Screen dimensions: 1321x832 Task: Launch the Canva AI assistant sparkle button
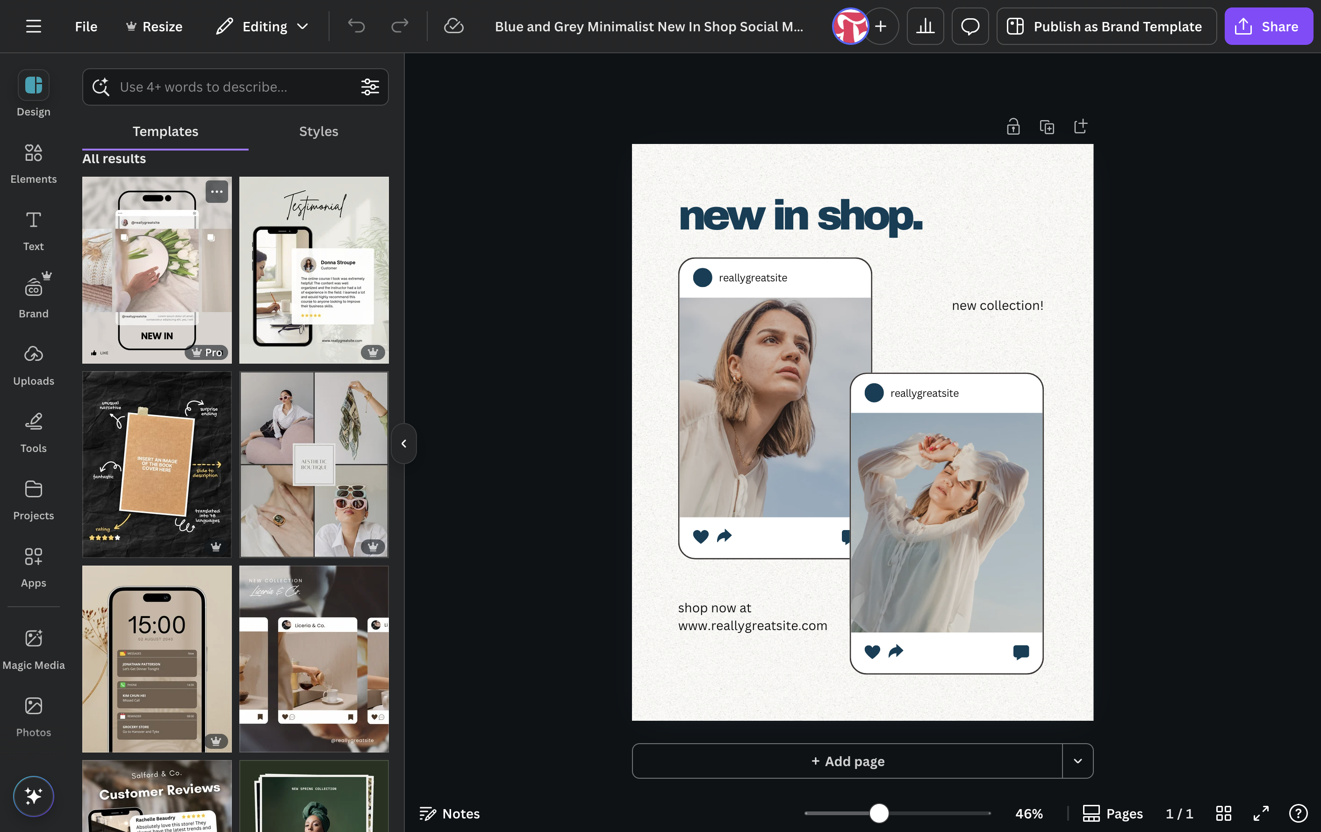34,796
